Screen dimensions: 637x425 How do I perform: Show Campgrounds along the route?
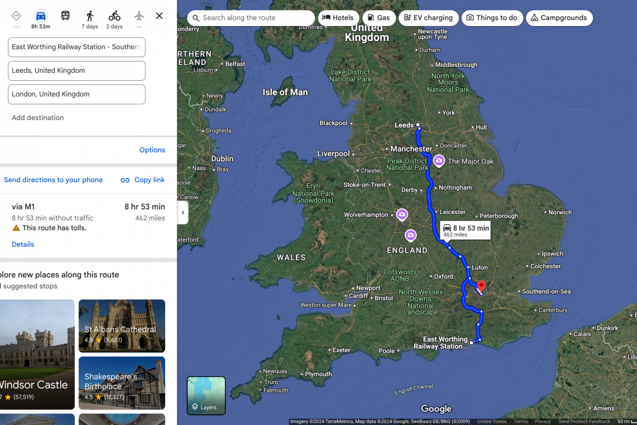559,18
